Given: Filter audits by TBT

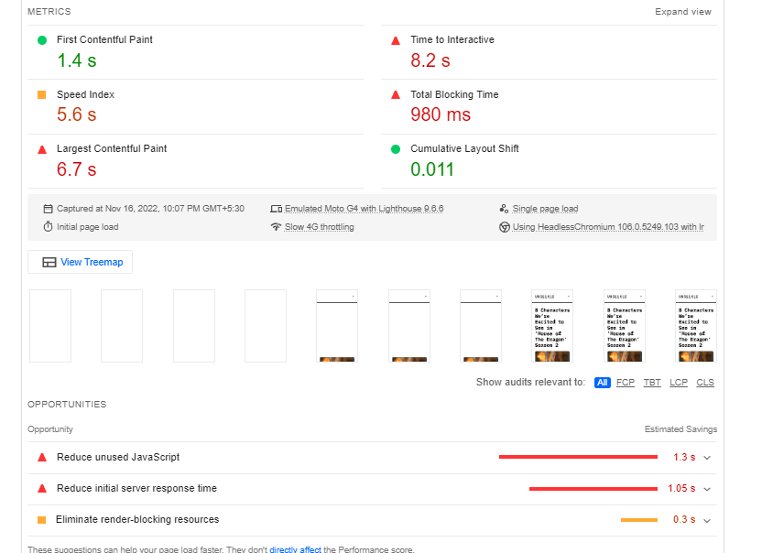Looking at the screenshot, I should tap(652, 383).
